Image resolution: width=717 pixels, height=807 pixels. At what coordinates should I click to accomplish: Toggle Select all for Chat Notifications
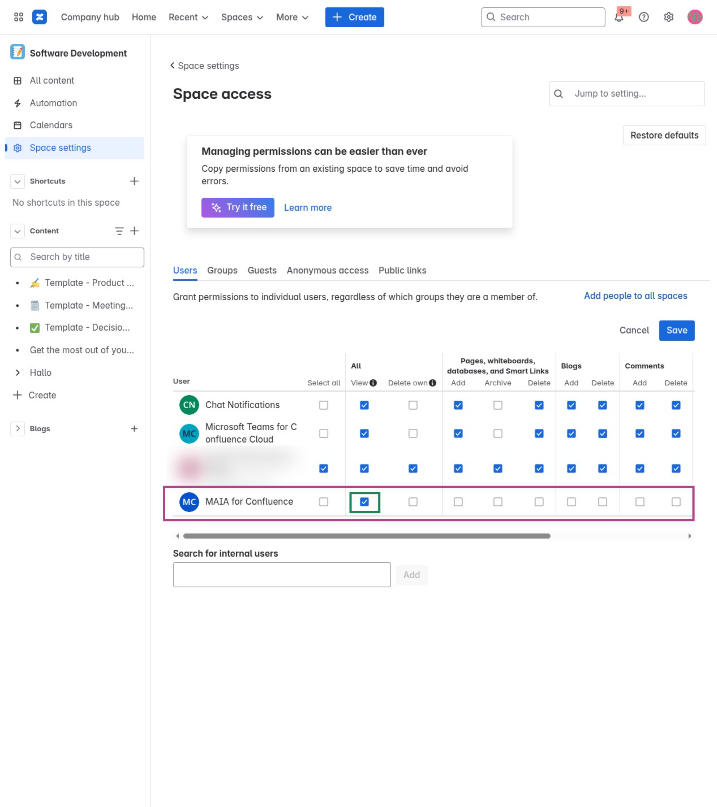pos(324,405)
